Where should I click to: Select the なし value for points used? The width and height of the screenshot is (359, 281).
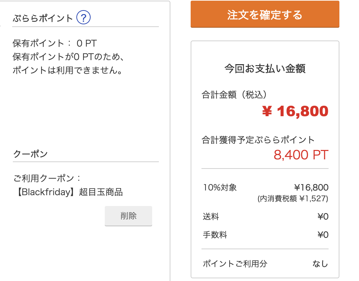[x=320, y=264]
